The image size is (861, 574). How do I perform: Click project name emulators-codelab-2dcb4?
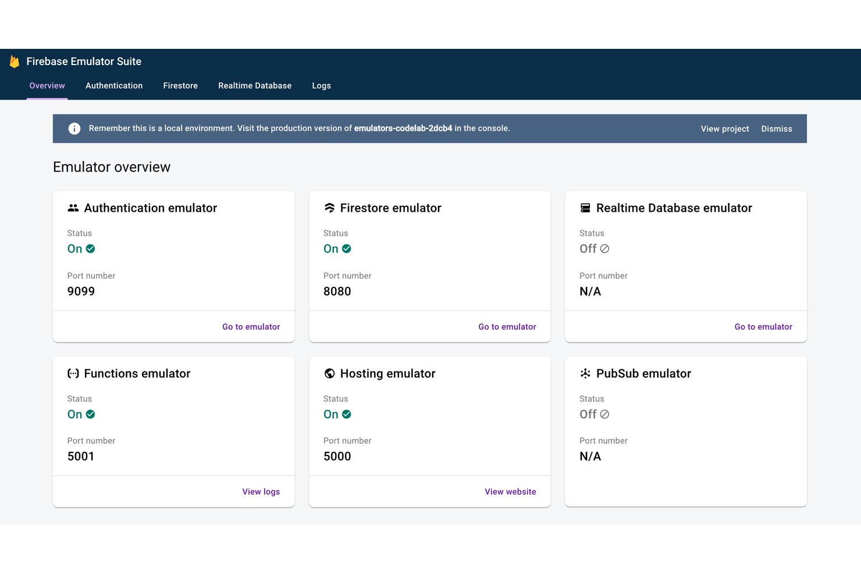click(403, 129)
